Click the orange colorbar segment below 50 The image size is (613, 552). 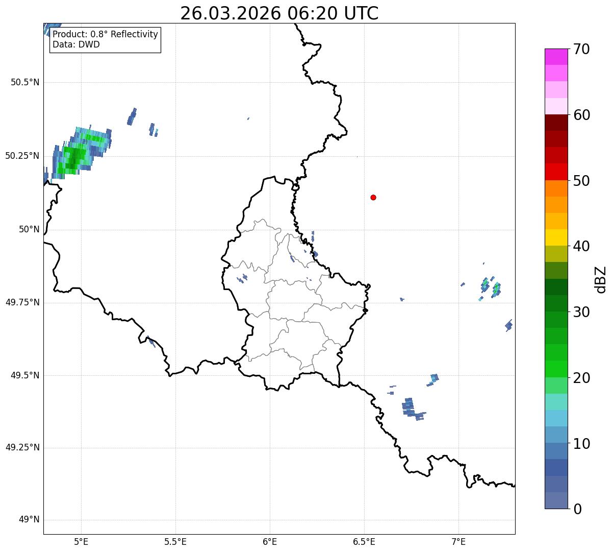click(x=556, y=188)
